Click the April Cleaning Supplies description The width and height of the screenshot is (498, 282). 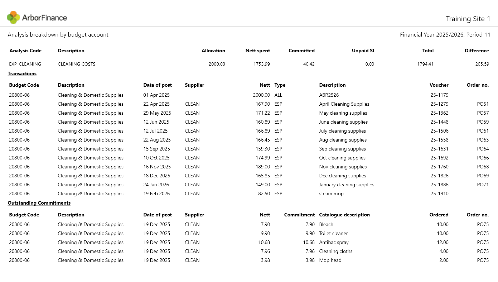pyautogui.click(x=344, y=104)
